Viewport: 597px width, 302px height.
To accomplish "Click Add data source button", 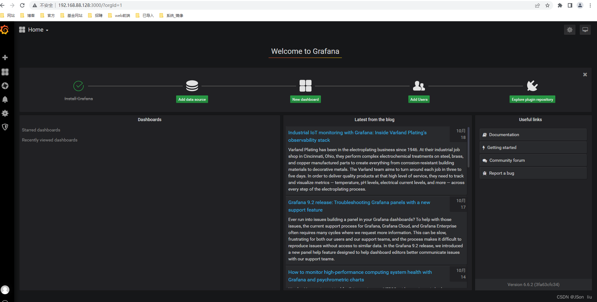I will tap(192, 100).
